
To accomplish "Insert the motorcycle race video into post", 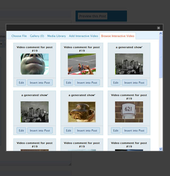I will pyautogui.click(x=87, y=83).
